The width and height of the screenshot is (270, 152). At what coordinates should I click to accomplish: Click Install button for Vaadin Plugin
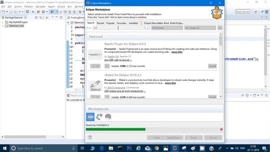coord(212,66)
